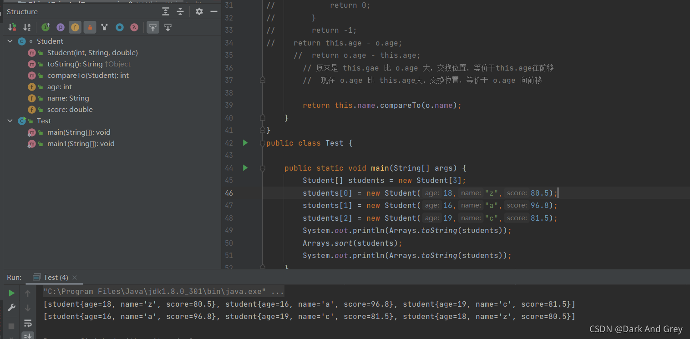Click first console output line starting age=18
Image resolution: width=690 pixels, height=339 pixels.
309,304
